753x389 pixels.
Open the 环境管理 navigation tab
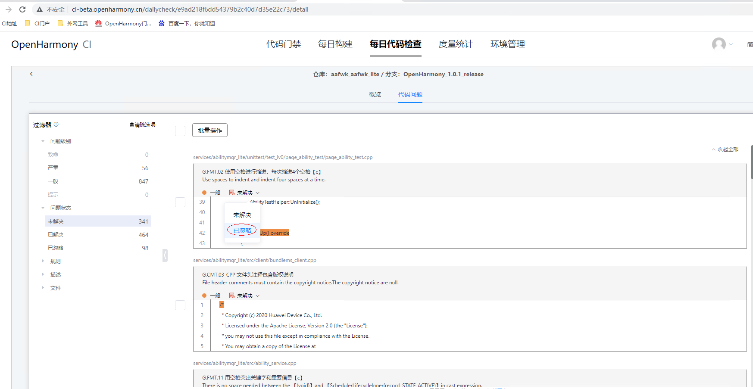point(508,44)
